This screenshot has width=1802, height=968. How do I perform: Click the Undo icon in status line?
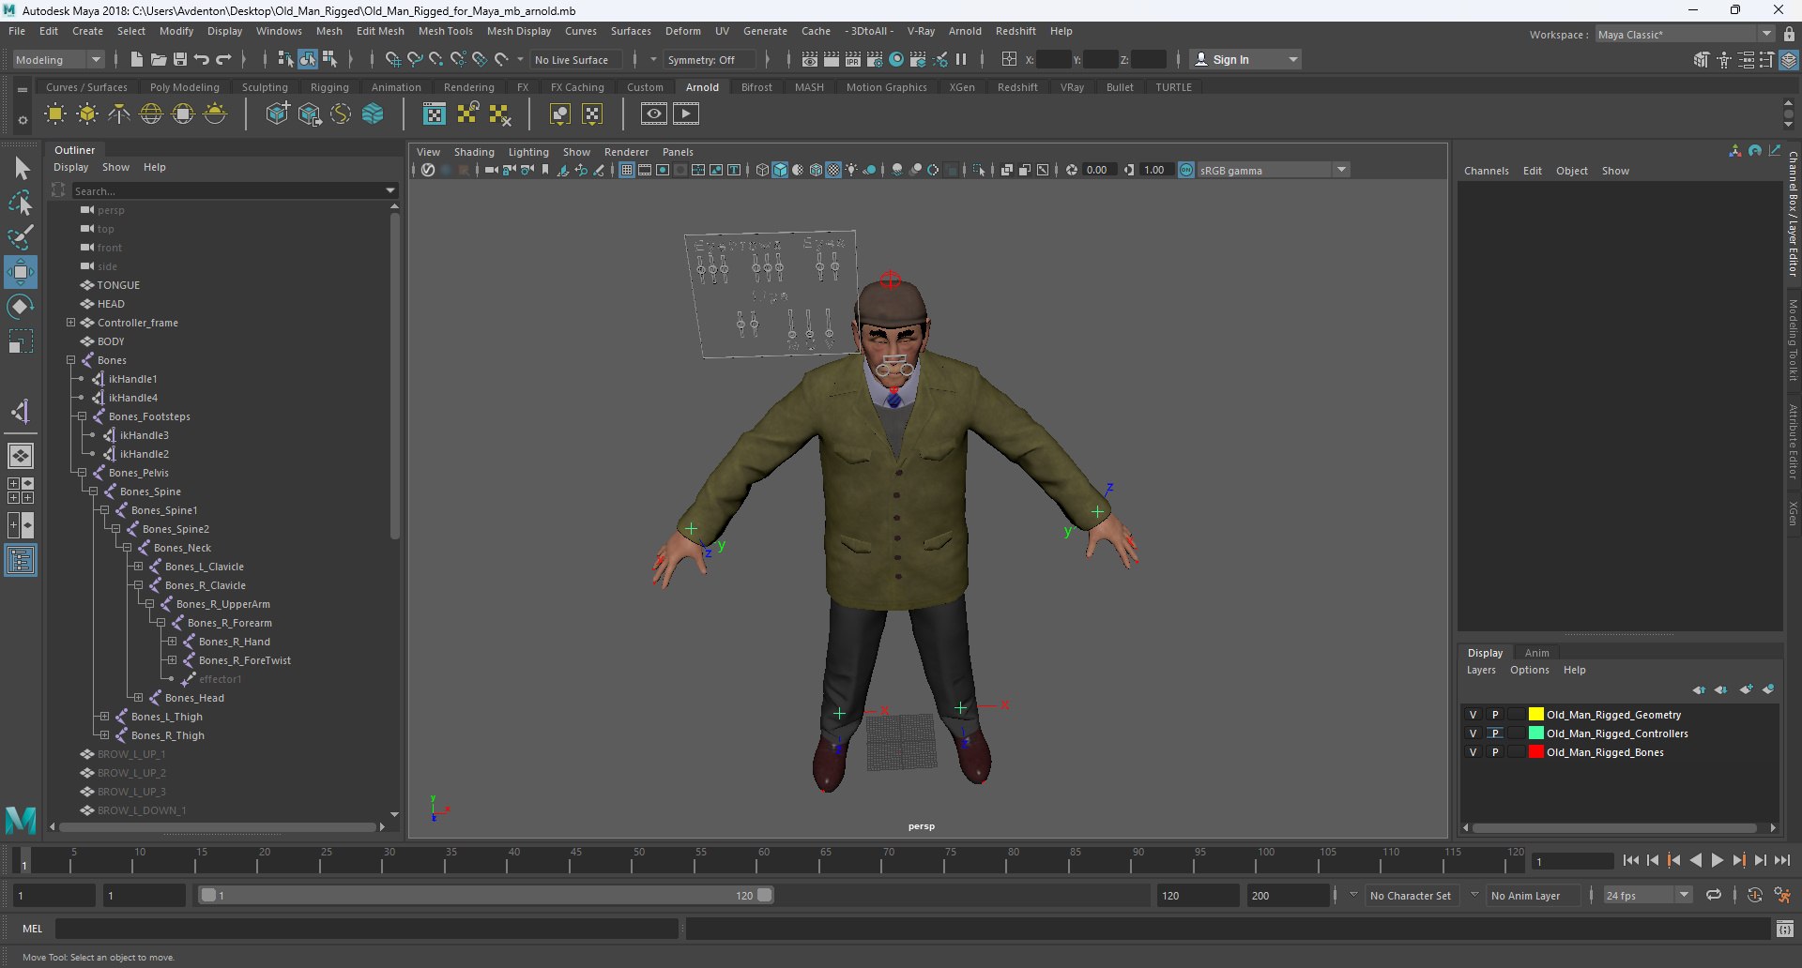(x=201, y=60)
